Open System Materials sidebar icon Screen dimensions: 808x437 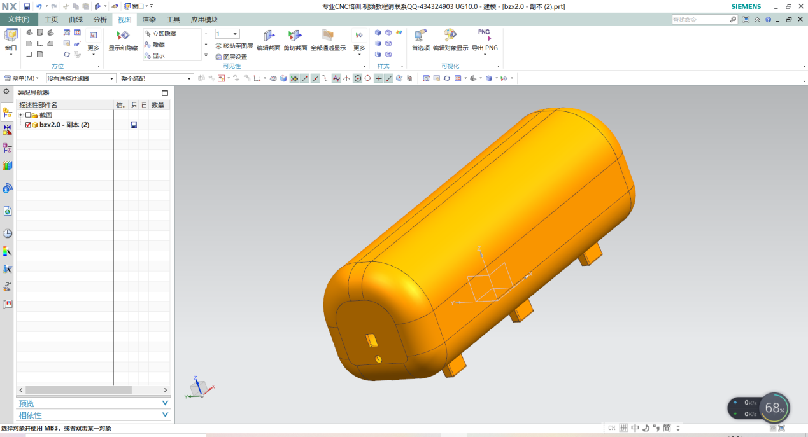pyautogui.click(x=8, y=251)
